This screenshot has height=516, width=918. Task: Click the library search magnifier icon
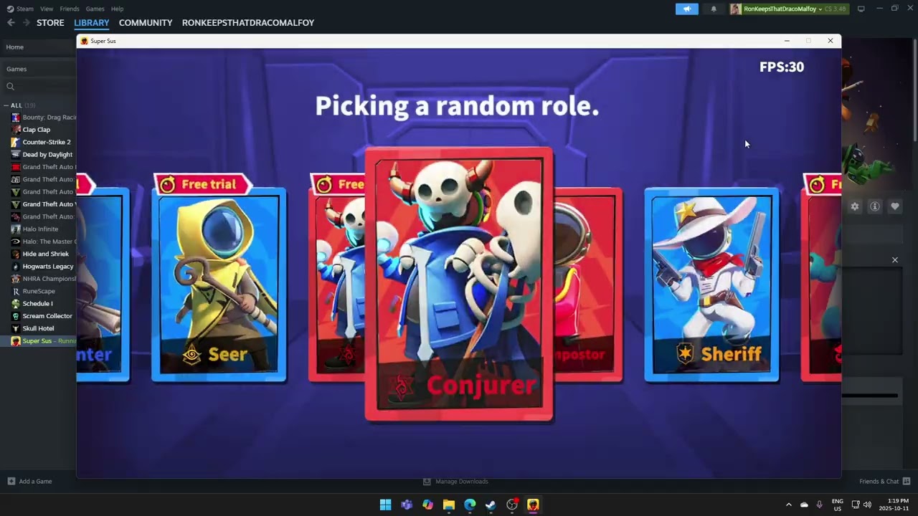(10, 87)
